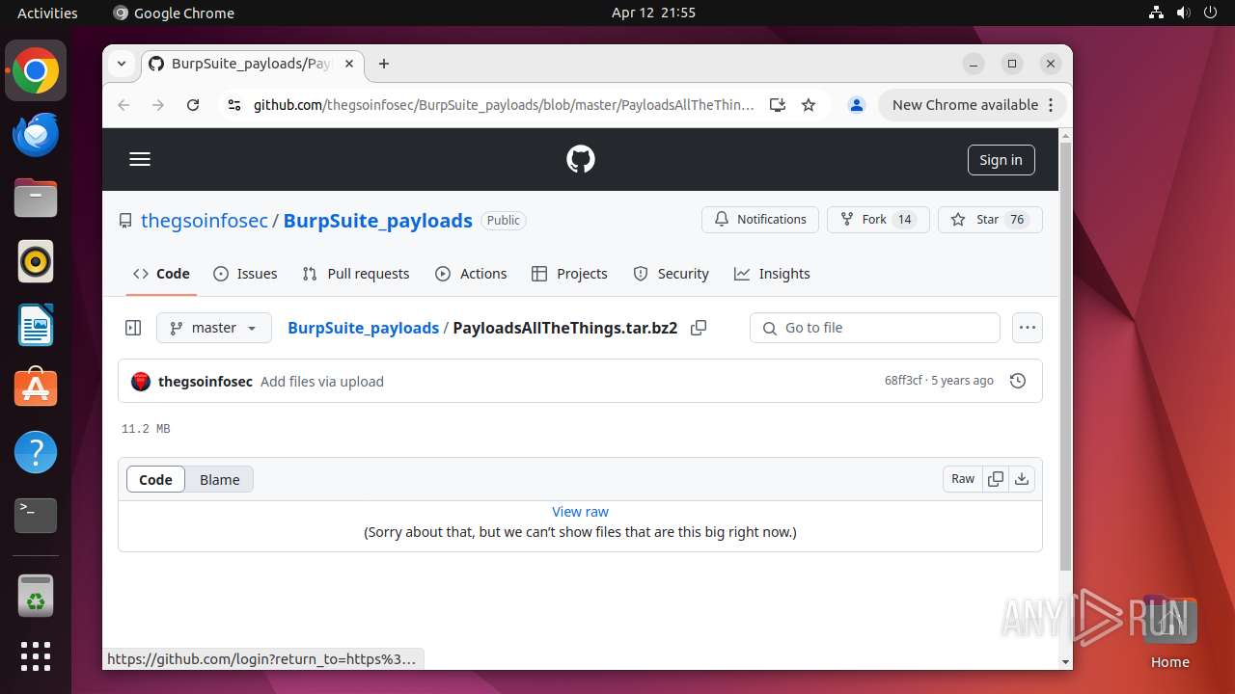Focus the Go to file search field
This screenshot has width=1235, height=694.
[x=875, y=328]
